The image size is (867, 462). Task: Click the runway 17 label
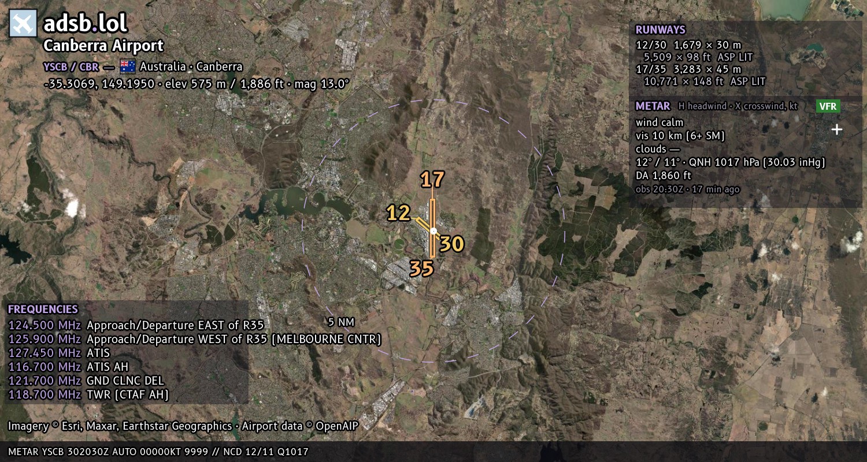coord(432,180)
